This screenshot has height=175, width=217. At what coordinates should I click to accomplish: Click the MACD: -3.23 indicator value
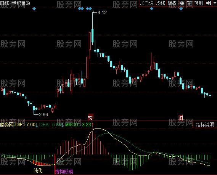(x=78, y=125)
